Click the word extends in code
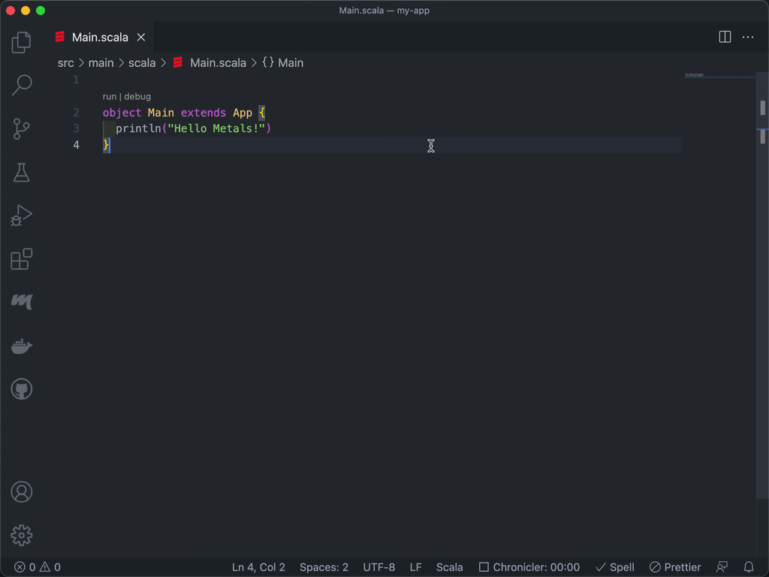769x577 pixels. click(203, 113)
